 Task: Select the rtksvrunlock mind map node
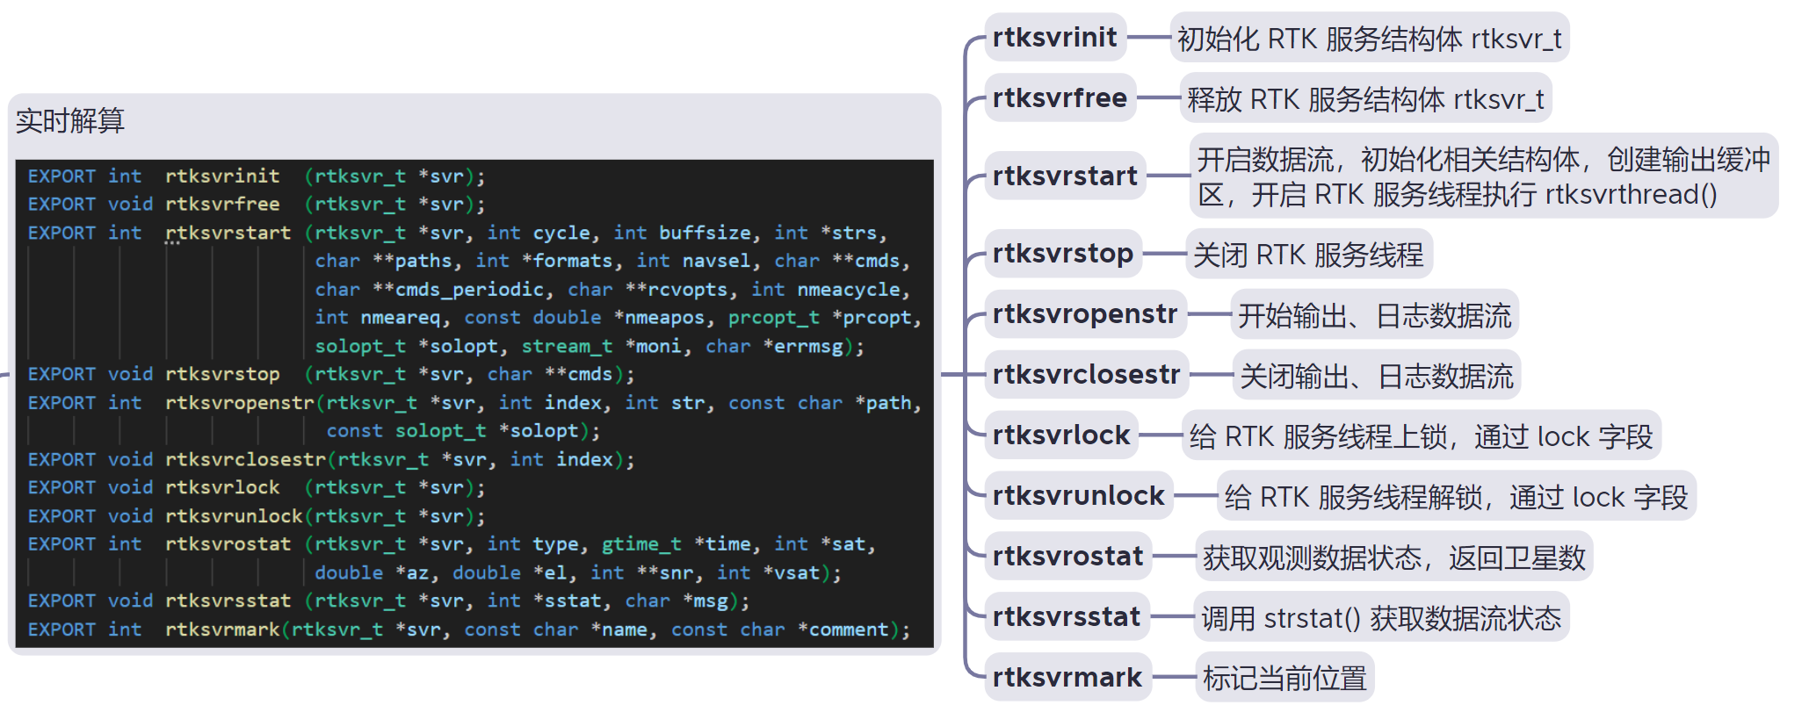pyautogui.click(x=1079, y=495)
